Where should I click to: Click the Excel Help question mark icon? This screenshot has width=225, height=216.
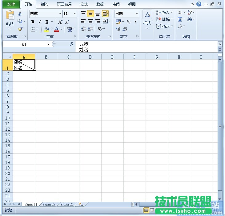click(x=199, y=4)
